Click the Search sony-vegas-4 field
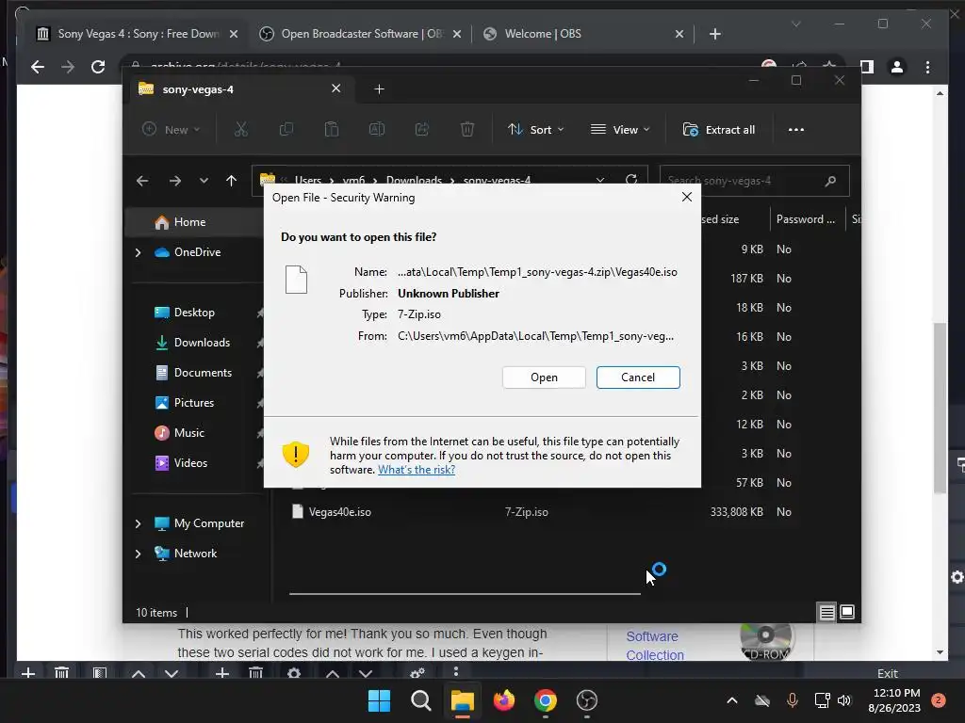Image resolution: width=965 pixels, height=723 pixels. click(x=755, y=181)
